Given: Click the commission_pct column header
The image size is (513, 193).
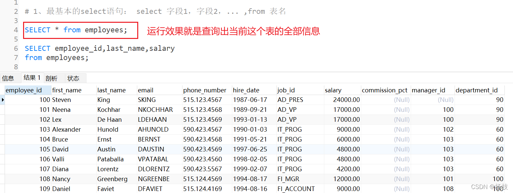Looking at the screenshot, I should [386, 90].
